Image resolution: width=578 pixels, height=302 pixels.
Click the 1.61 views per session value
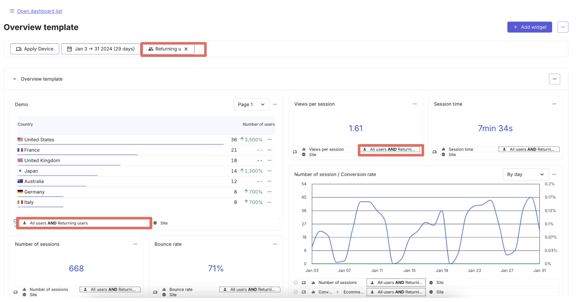[356, 128]
